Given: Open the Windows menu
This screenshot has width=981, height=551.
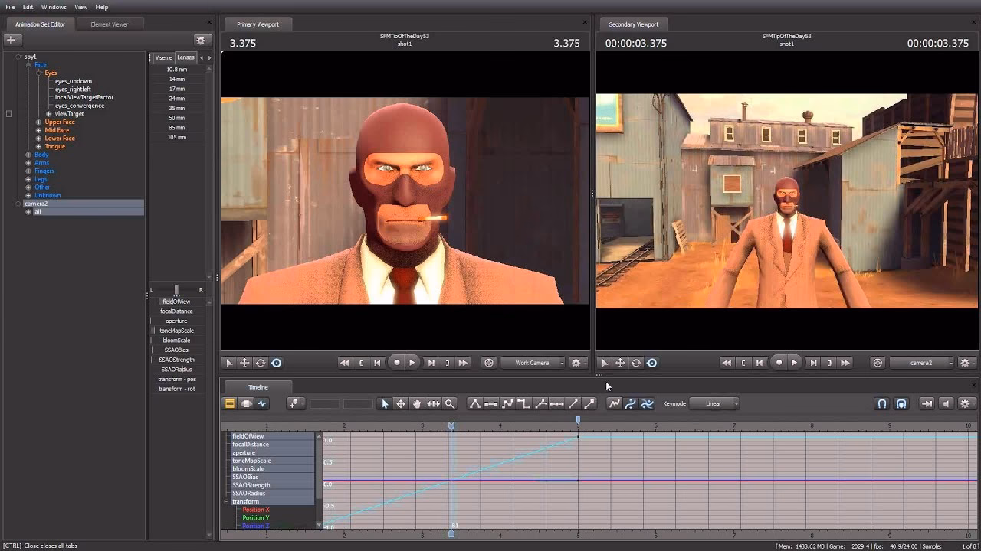Looking at the screenshot, I should click(x=54, y=7).
